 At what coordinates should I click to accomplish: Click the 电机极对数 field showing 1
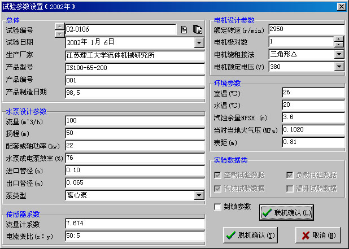tap(301, 42)
